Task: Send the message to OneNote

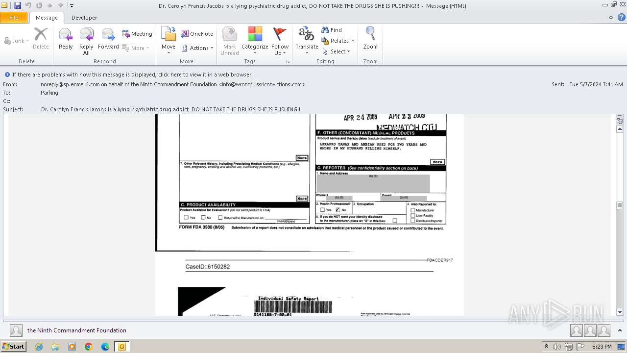Action: click(197, 34)
